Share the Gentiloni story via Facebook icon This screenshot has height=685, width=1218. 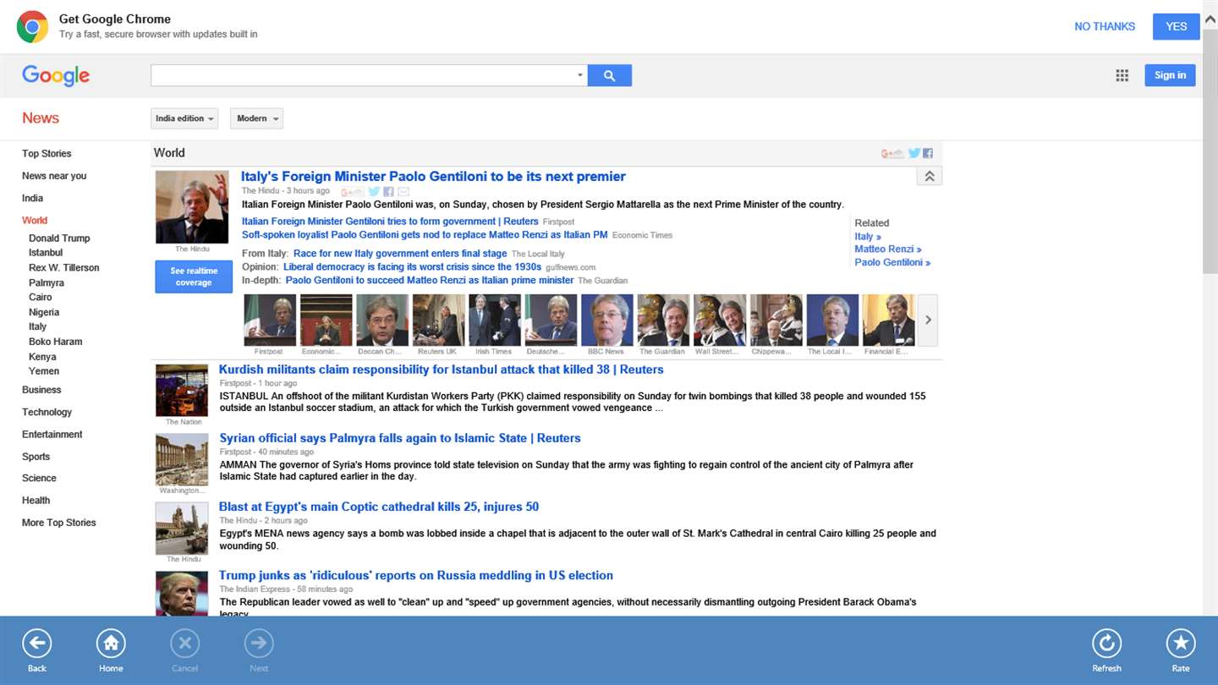click(x=388, y=192)
